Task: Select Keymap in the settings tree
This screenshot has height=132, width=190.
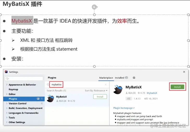Action: click(x=13, y=89)
